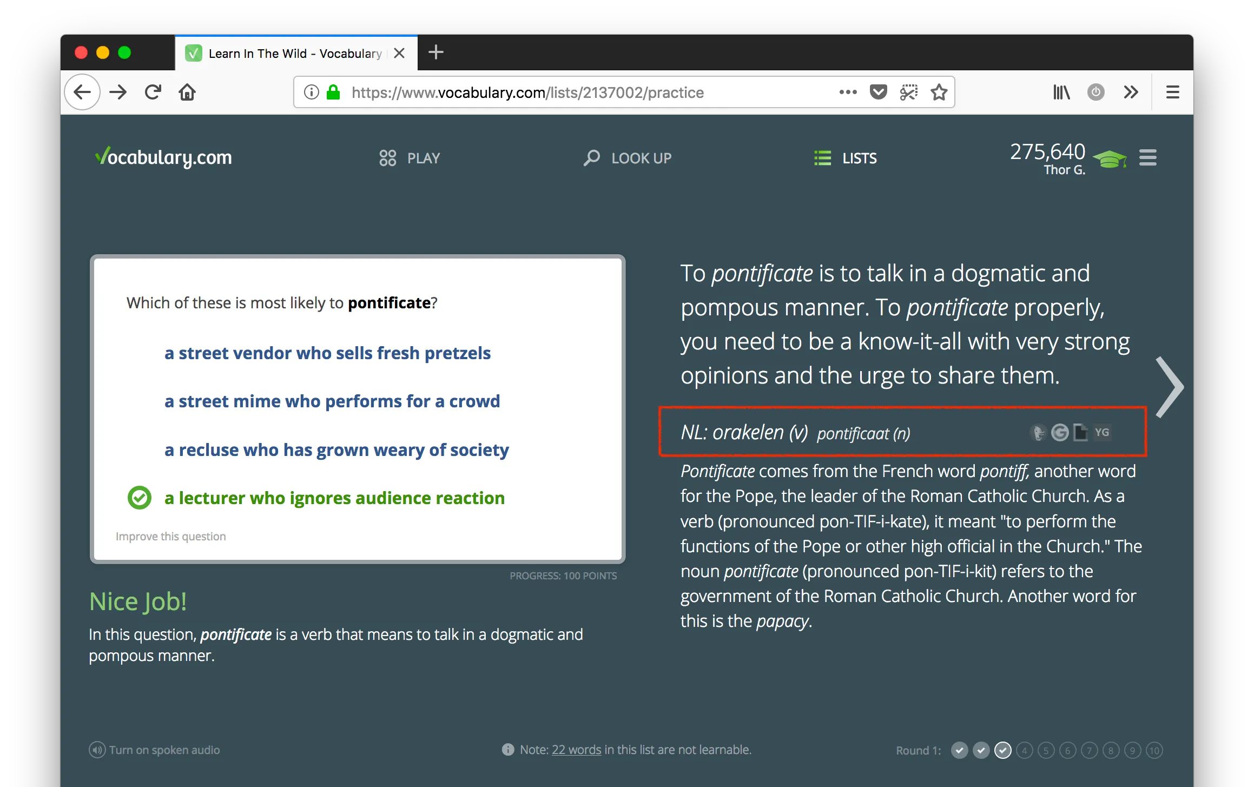Go to next question with right chevron
The width and height of the screenshot is (1254, 787).
click(1170, 387)
